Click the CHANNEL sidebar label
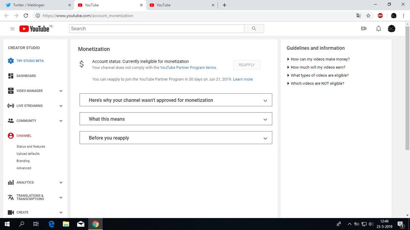The width and height of the screenshot is (410, 230). (24, 136)
